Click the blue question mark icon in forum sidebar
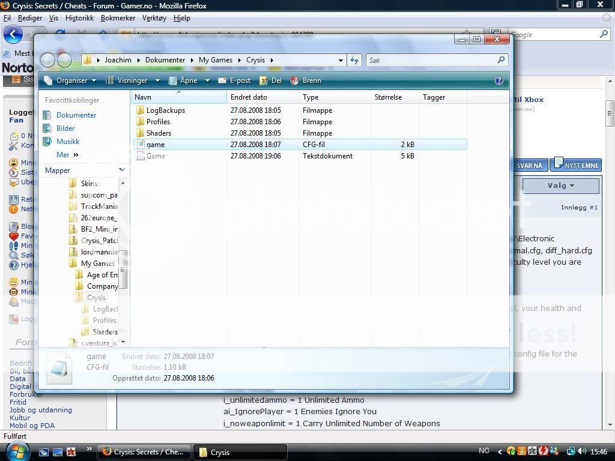The width and height of the screenshot is (615, 461). point(14,265)
